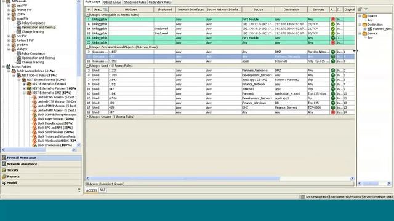Select the NAT bottom tab

click(x=103, y=190)
